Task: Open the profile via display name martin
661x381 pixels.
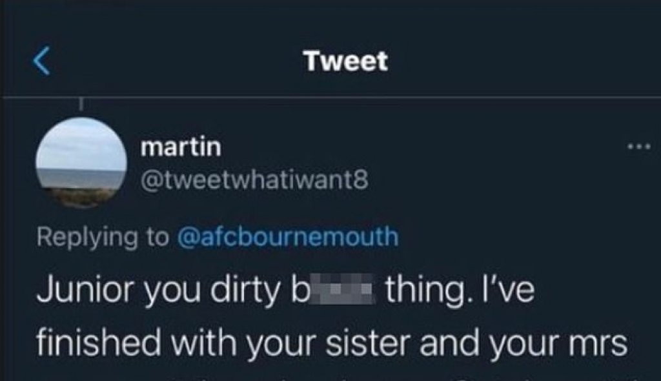Action: pyautogui.click(x=181, y=147)
